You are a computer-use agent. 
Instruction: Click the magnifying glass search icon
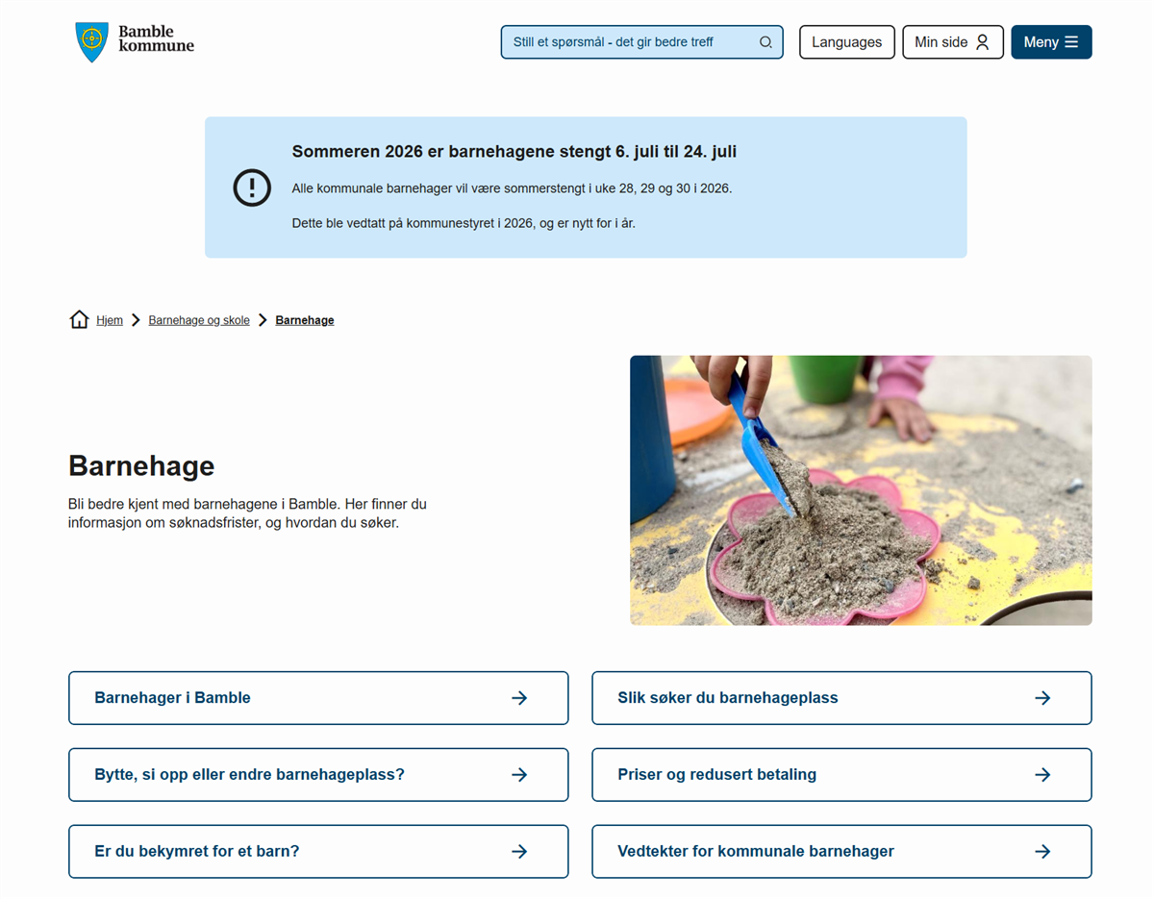[765, 42]
